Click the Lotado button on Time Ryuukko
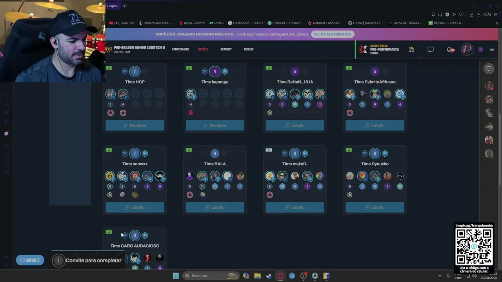 pyautogui.click(x=375, y=207)
